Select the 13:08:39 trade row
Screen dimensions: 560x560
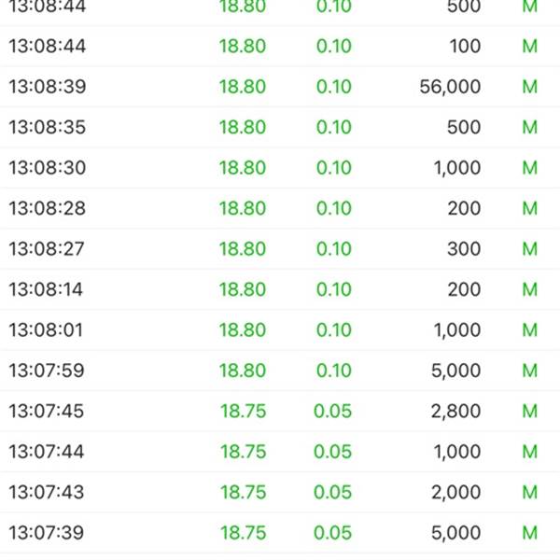(x=280, y=87)
